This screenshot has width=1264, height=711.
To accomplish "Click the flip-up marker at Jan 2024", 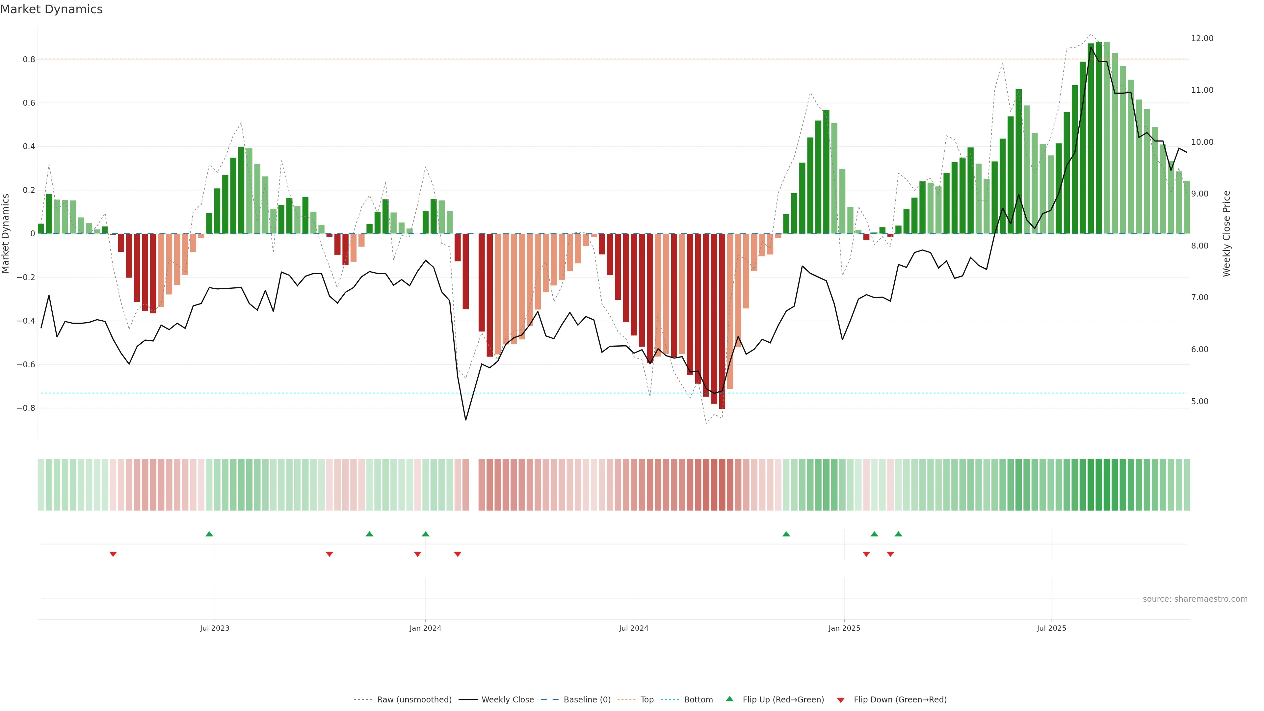I will click(x=425, y=534).
